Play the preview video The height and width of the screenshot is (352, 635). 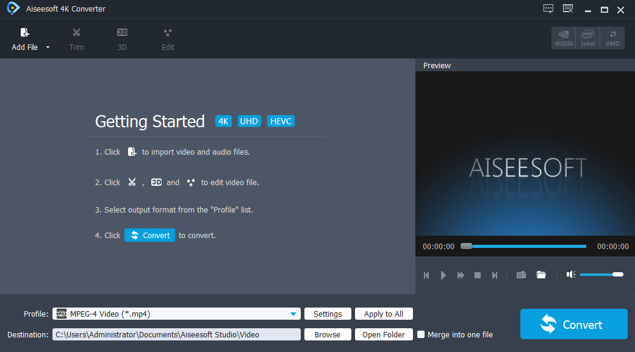443,275
